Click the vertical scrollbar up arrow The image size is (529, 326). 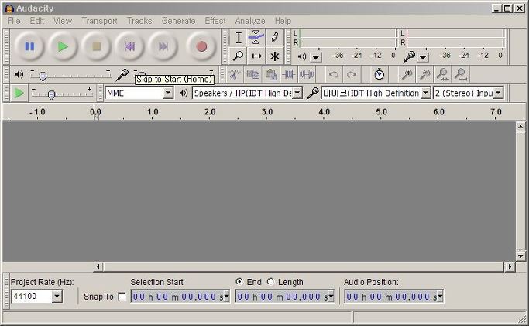click(520, 127)
